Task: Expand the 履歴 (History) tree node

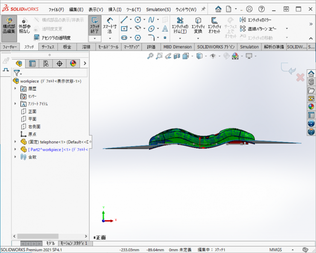Action: pyautogui.click(x=15, y=88)
